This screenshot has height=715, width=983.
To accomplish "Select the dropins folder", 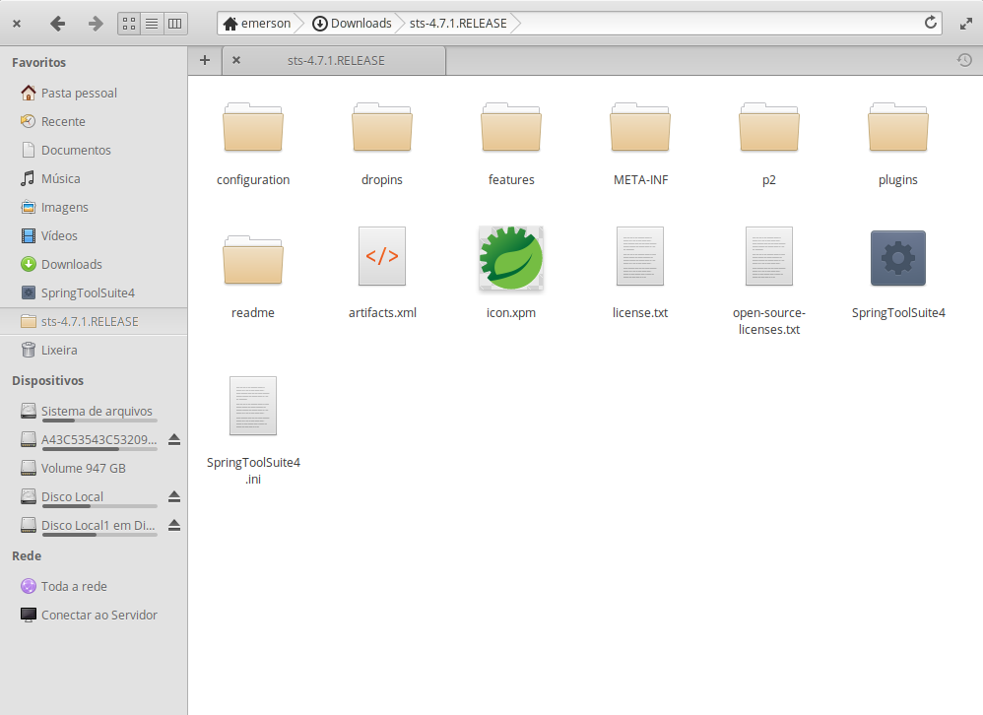I will pyautogui.click(x=382, y=144).
